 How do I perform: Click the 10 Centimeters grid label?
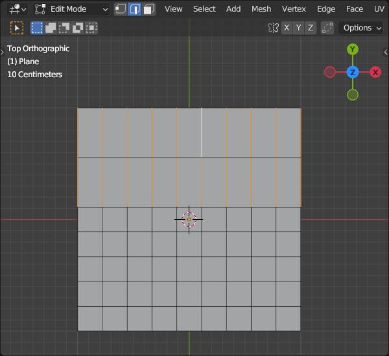point(35,75)
